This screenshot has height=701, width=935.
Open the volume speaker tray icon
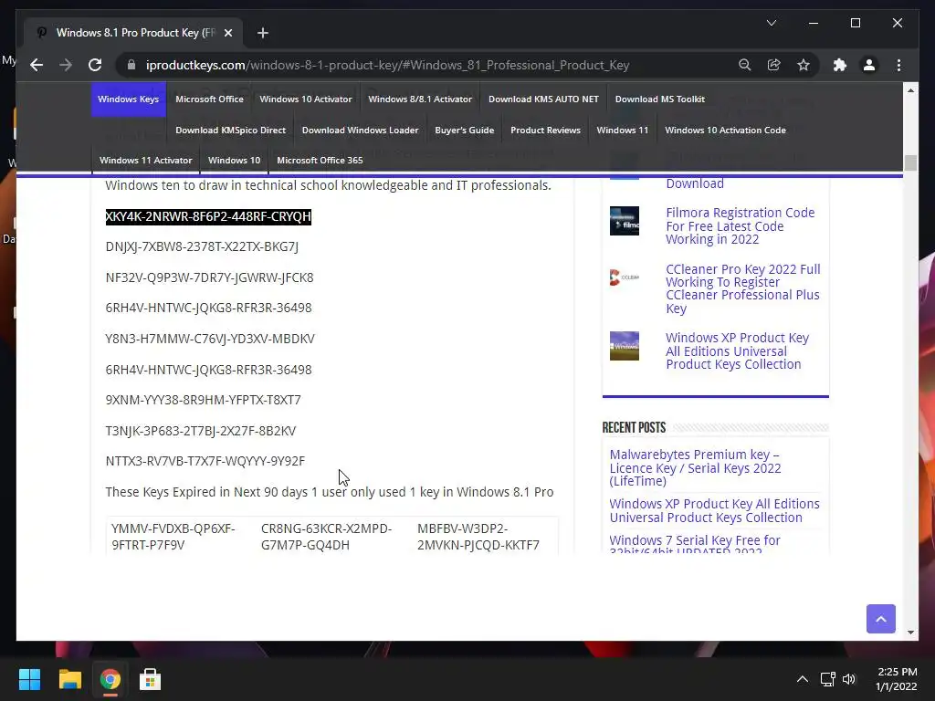pyautogui.click(x=849, y=679)
